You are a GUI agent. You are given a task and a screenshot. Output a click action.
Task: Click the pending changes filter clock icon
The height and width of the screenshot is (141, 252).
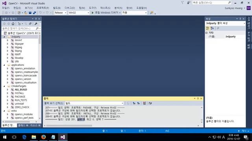pyautogui.click(x=19, y=23)
